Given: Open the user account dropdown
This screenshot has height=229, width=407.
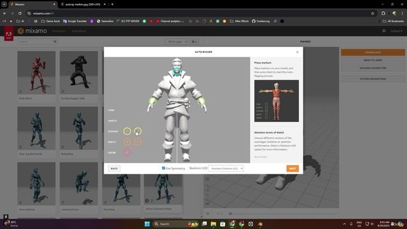Looking at the screenshot, I should [396, 31].
